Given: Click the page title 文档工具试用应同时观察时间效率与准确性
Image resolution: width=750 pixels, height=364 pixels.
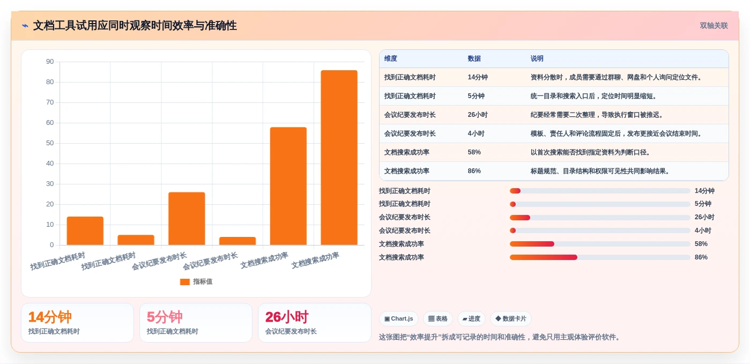Looking at the screenshot, I should coord(135,26).
